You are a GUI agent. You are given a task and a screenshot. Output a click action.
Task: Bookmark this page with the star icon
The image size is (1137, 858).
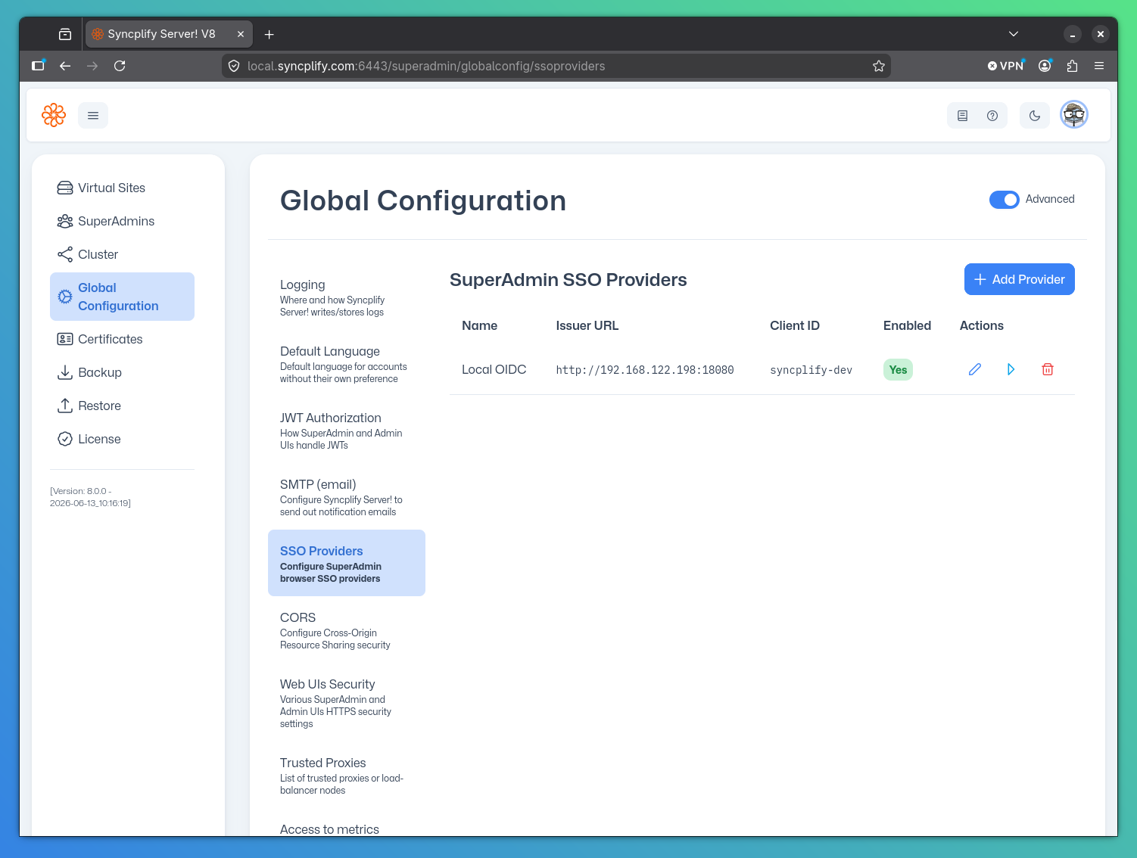click(879, 66)
